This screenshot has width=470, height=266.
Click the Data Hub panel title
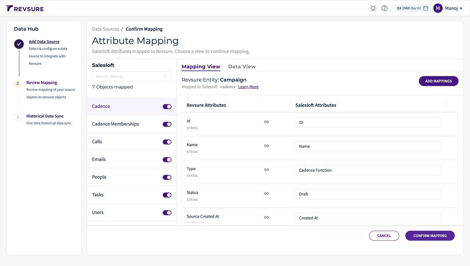pyautogui.click(x=26, y=29)
